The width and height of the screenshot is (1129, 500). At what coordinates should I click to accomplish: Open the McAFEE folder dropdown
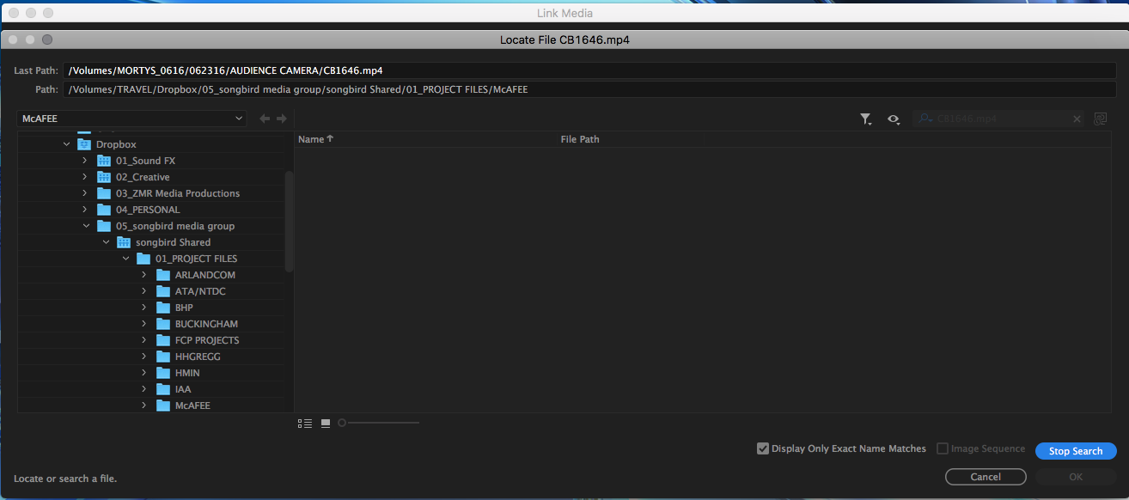pyautogui.click(x=131, y=119)
